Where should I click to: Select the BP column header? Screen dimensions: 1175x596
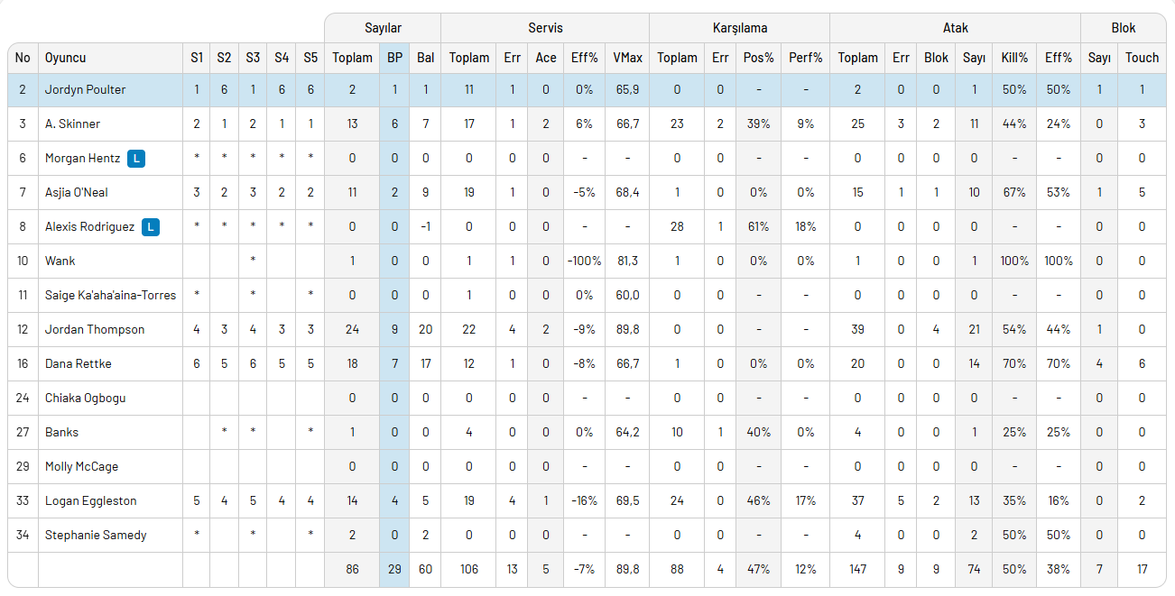[x=394, y=58]
